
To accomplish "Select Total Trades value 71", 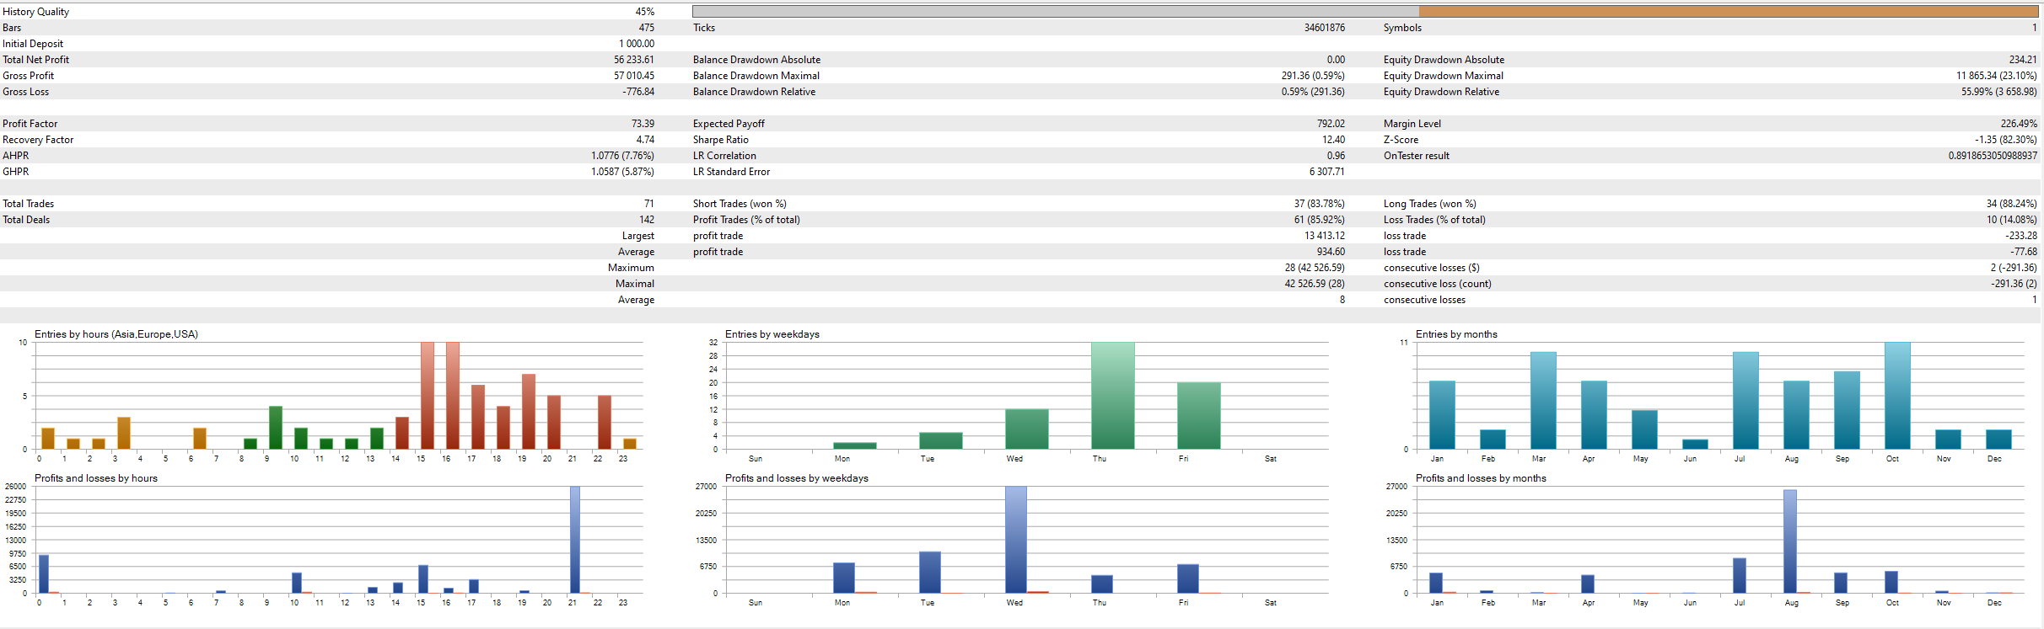I will (649, 204).
